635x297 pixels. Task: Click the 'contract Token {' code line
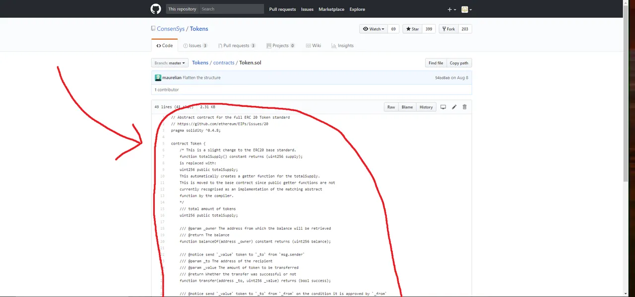(x=188, y=144)
